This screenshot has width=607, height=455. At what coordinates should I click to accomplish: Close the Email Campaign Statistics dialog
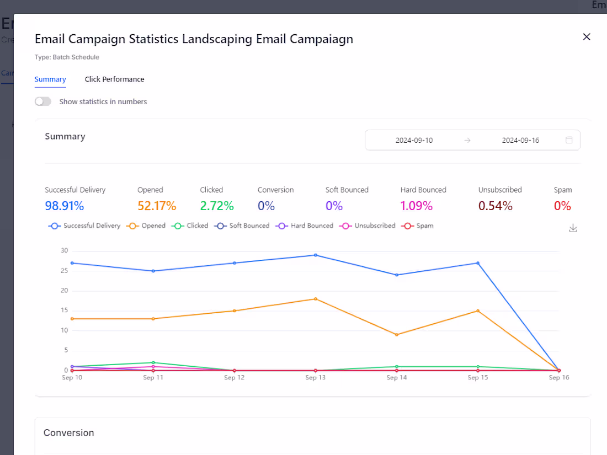point(587,37)
